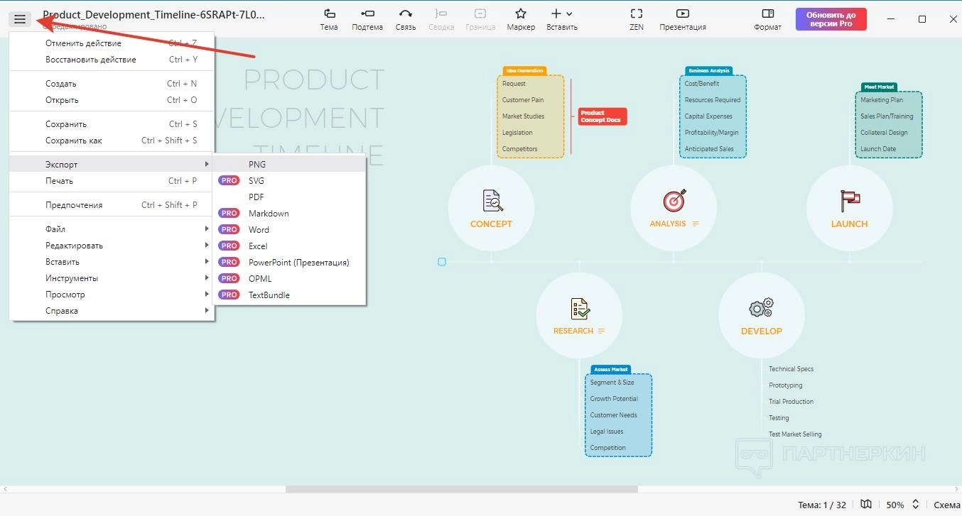Start Презентация mode
The height and width of the screenshot is (516, 962).
682,19
